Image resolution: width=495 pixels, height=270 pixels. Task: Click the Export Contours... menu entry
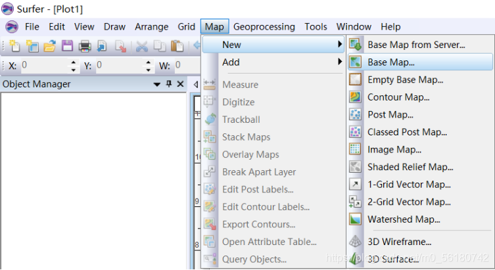coord(273,224)
